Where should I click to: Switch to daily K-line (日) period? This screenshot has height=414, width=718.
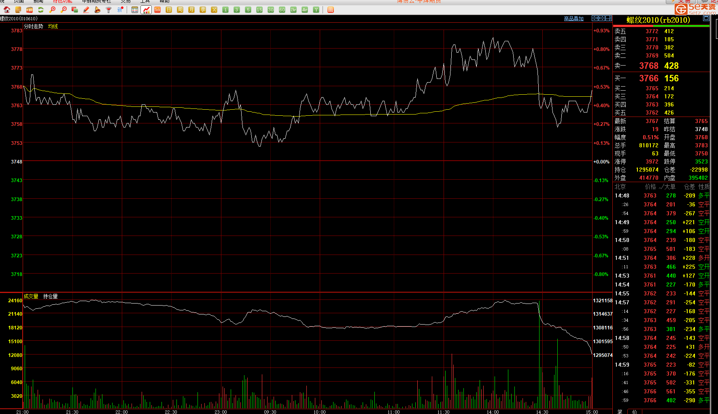tap(169, 10)
